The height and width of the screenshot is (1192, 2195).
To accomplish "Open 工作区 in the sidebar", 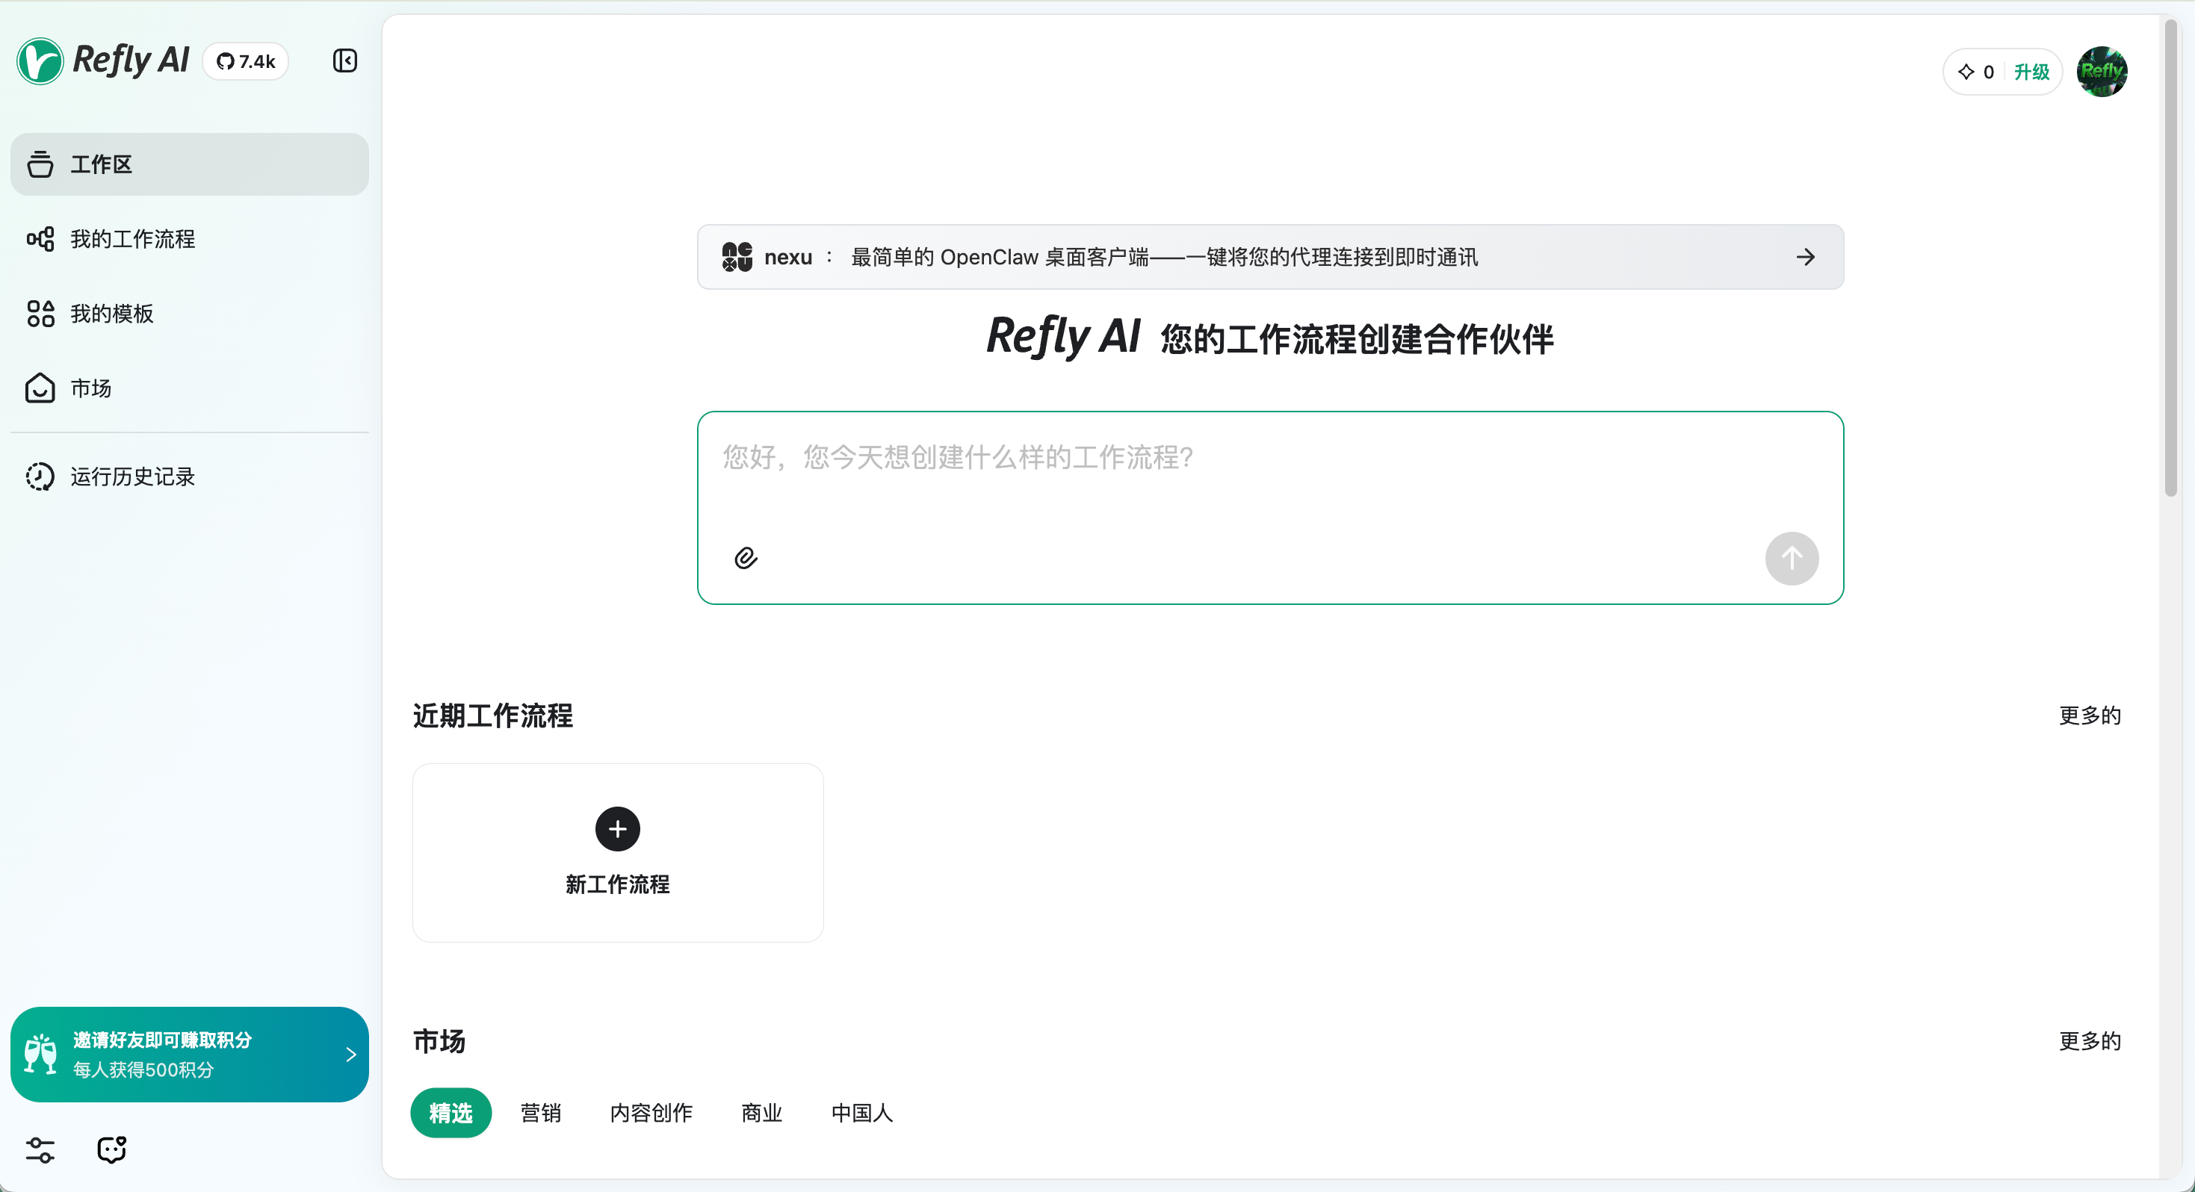I will click(x=189, y=164).
